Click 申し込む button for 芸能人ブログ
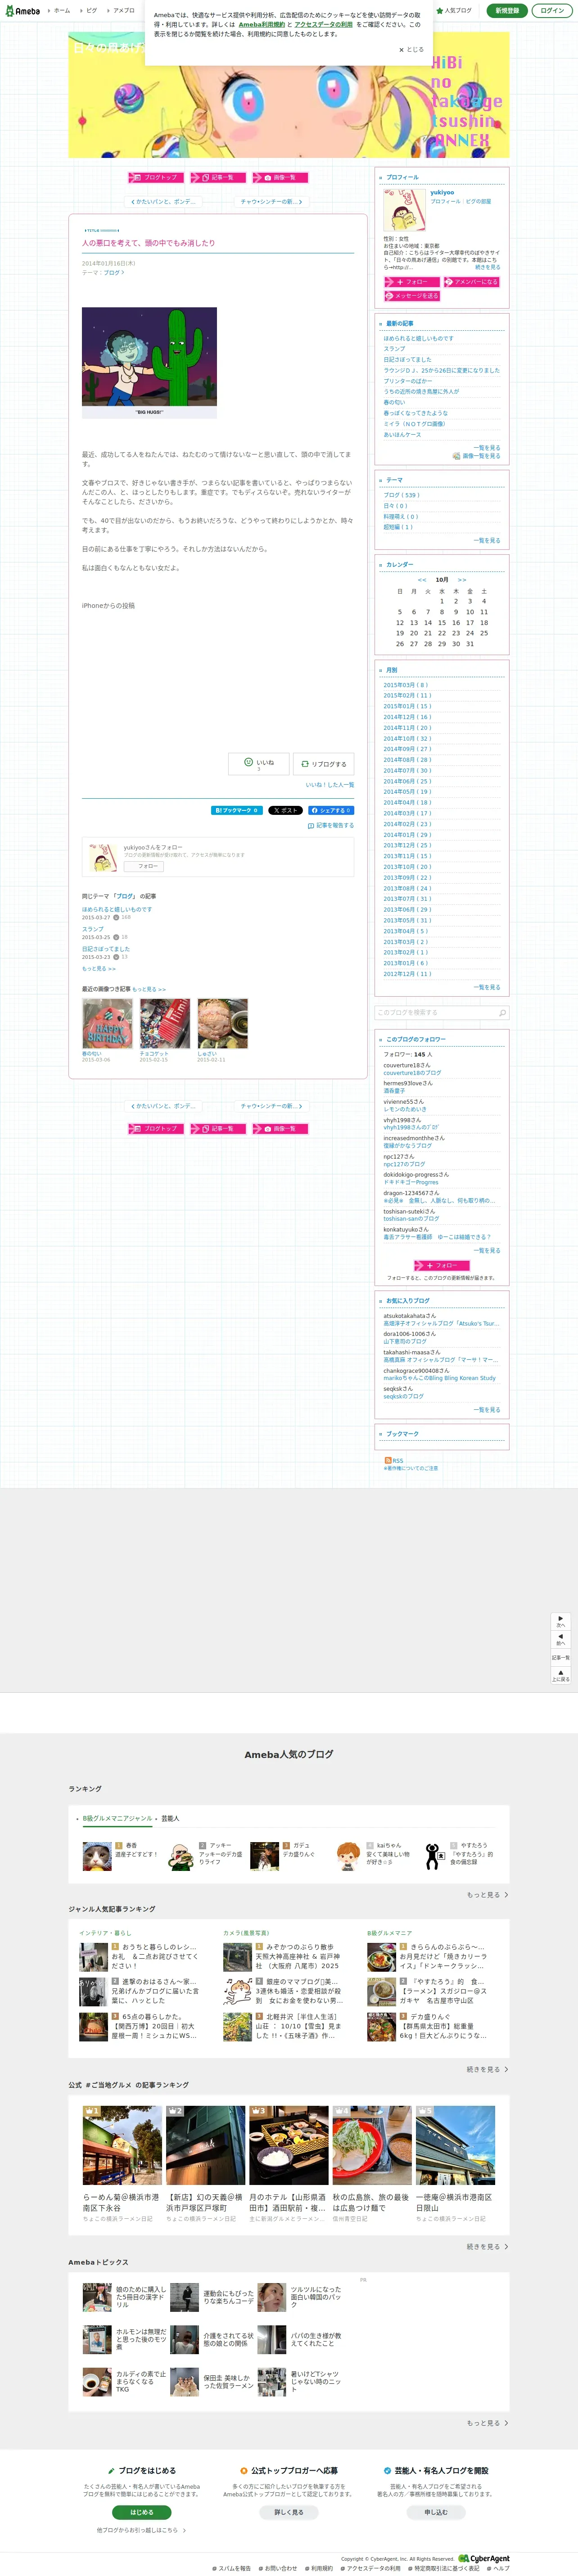The height and width of the screenshot is (2576, 578). point(436,2512)
